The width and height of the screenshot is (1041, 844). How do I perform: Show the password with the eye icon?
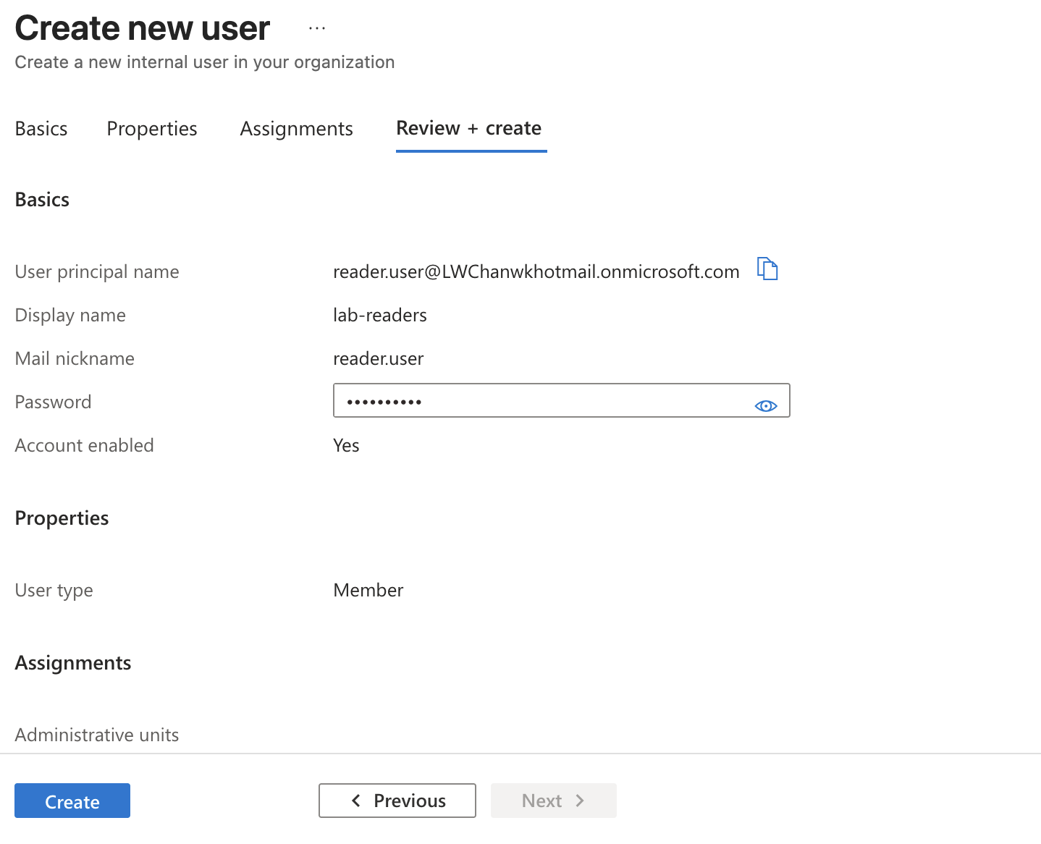[x=766, y=406]
